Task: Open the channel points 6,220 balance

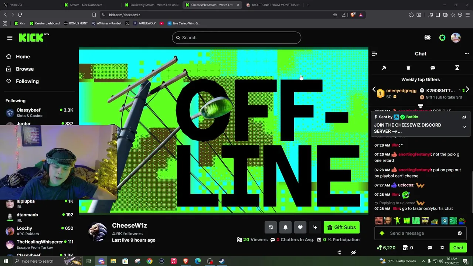Action: (x=386, y=248)
